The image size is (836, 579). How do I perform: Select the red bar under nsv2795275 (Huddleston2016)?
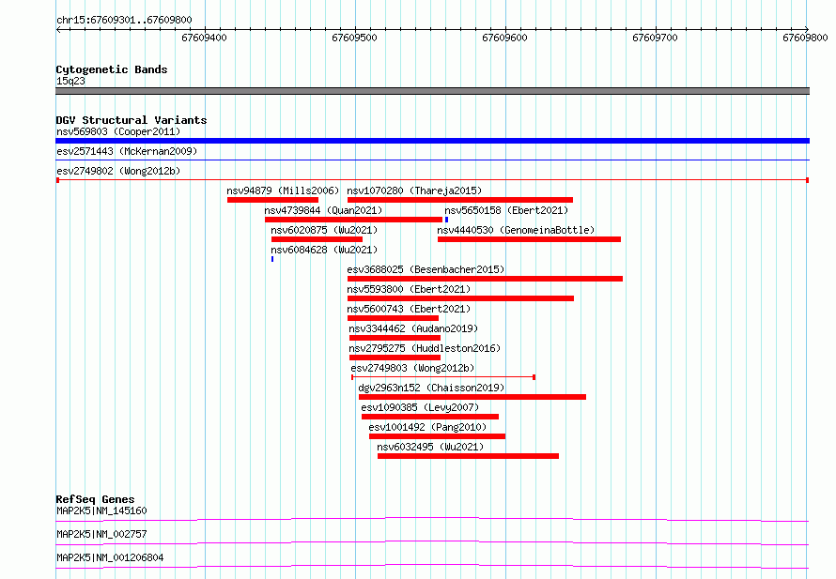point(395,358)
